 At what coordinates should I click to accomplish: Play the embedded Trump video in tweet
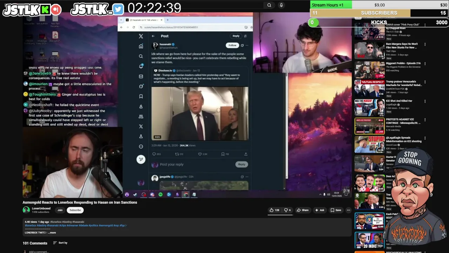tap(200, 114)
